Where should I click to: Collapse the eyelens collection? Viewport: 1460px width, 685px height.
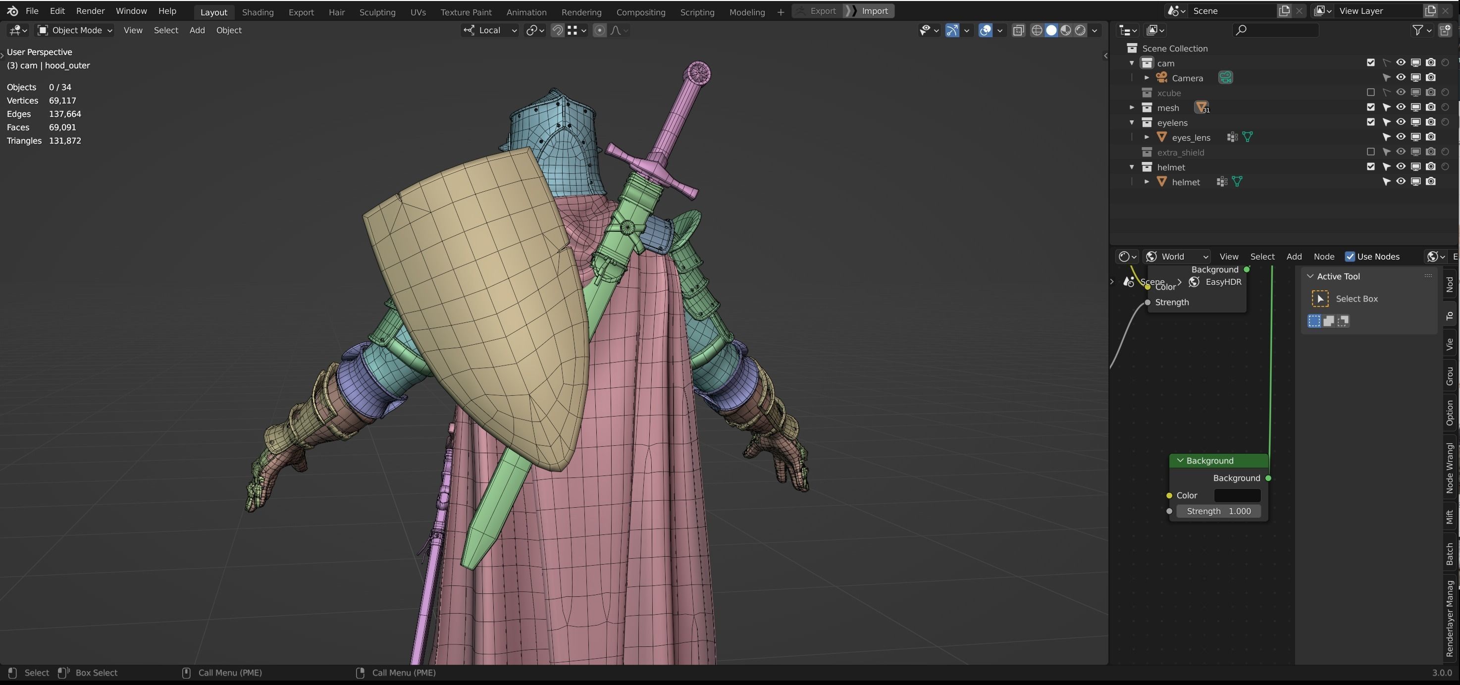[x=1132, y=122]
